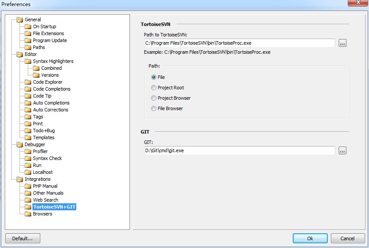Click the folder icon beside Debugger

click(20, 145)
